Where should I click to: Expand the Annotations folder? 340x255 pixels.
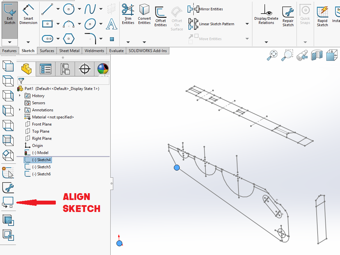pyautogui.click(x=20, y=110)
